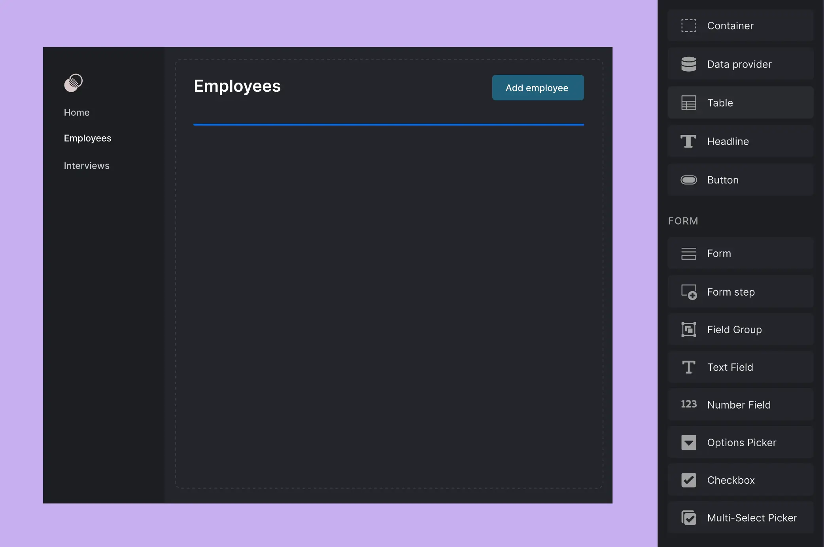Click the 123 Number Field icon
Viewport: 824px width, 547px height.
tap(688, 404)
